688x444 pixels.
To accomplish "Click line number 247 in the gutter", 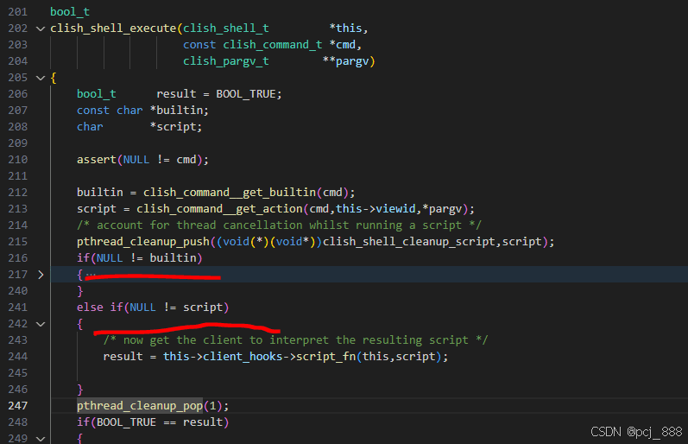I will (x=16, y=406).
